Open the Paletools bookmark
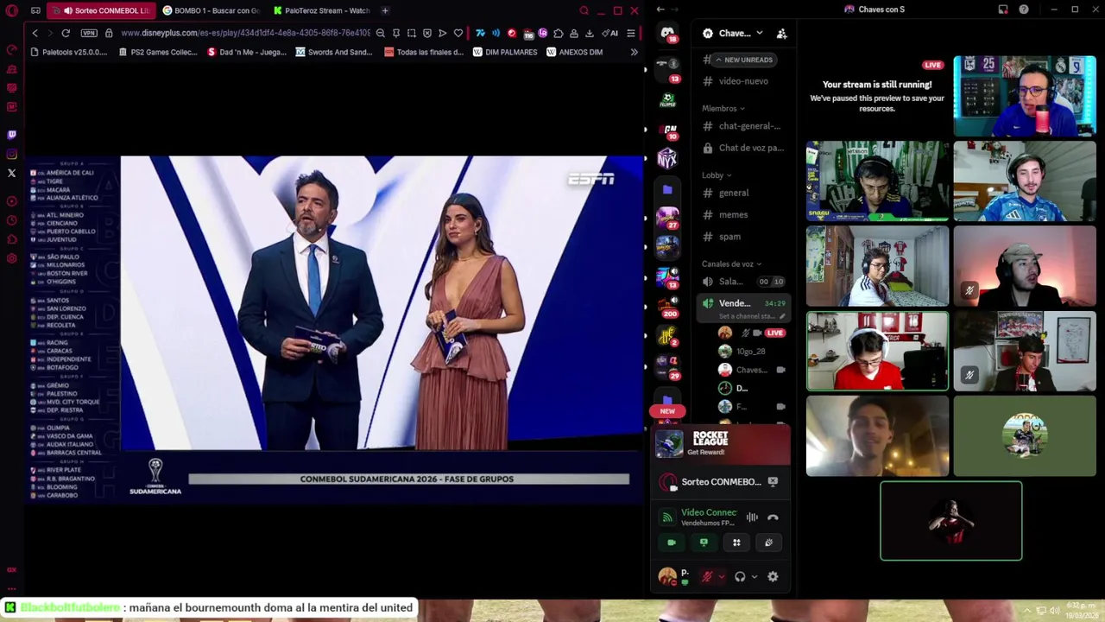The width and height of the screenshot is (1105, 622). pyautogui.click(x=68, y=52)
